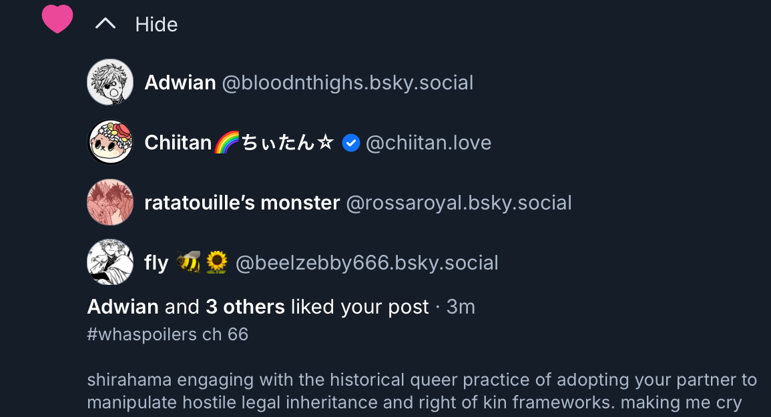Viewport: 771px width, 417px height.
Task: Click bold Adwian in the liked-your-post summary
Action: pos(123,307)
